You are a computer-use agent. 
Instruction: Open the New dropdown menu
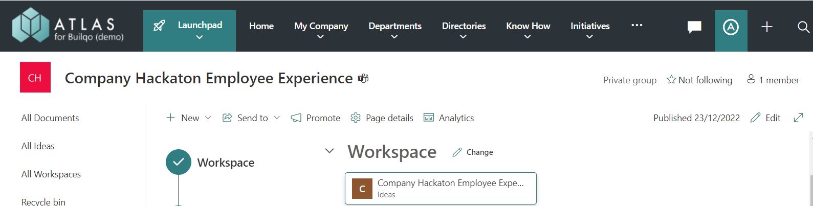189,118
